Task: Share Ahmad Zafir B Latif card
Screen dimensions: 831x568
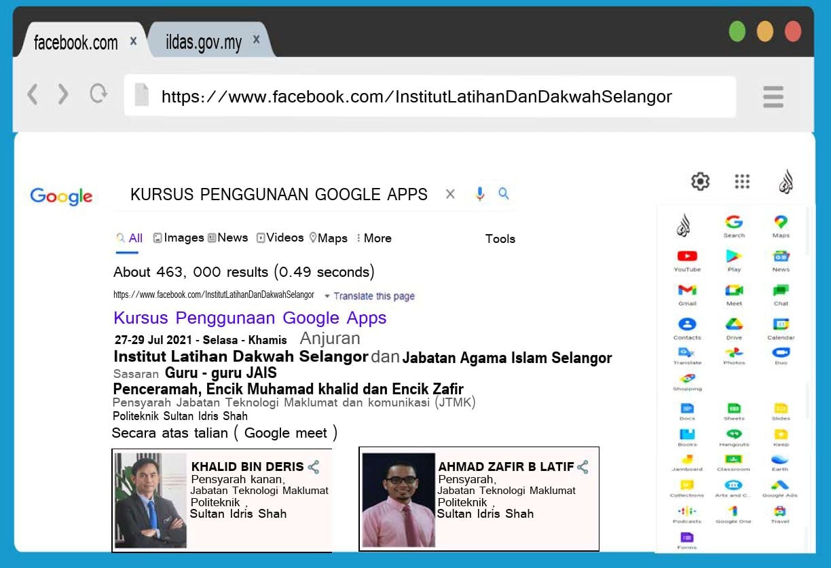Action: (x=583, y=467)
